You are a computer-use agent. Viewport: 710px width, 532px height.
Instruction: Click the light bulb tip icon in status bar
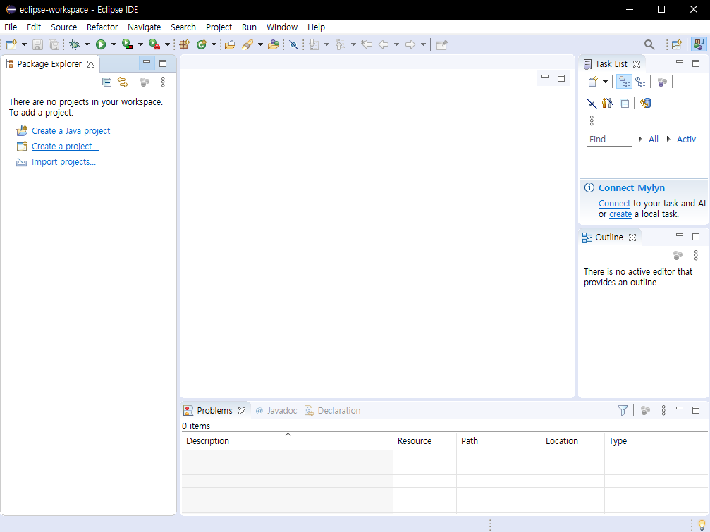(702, 525)
